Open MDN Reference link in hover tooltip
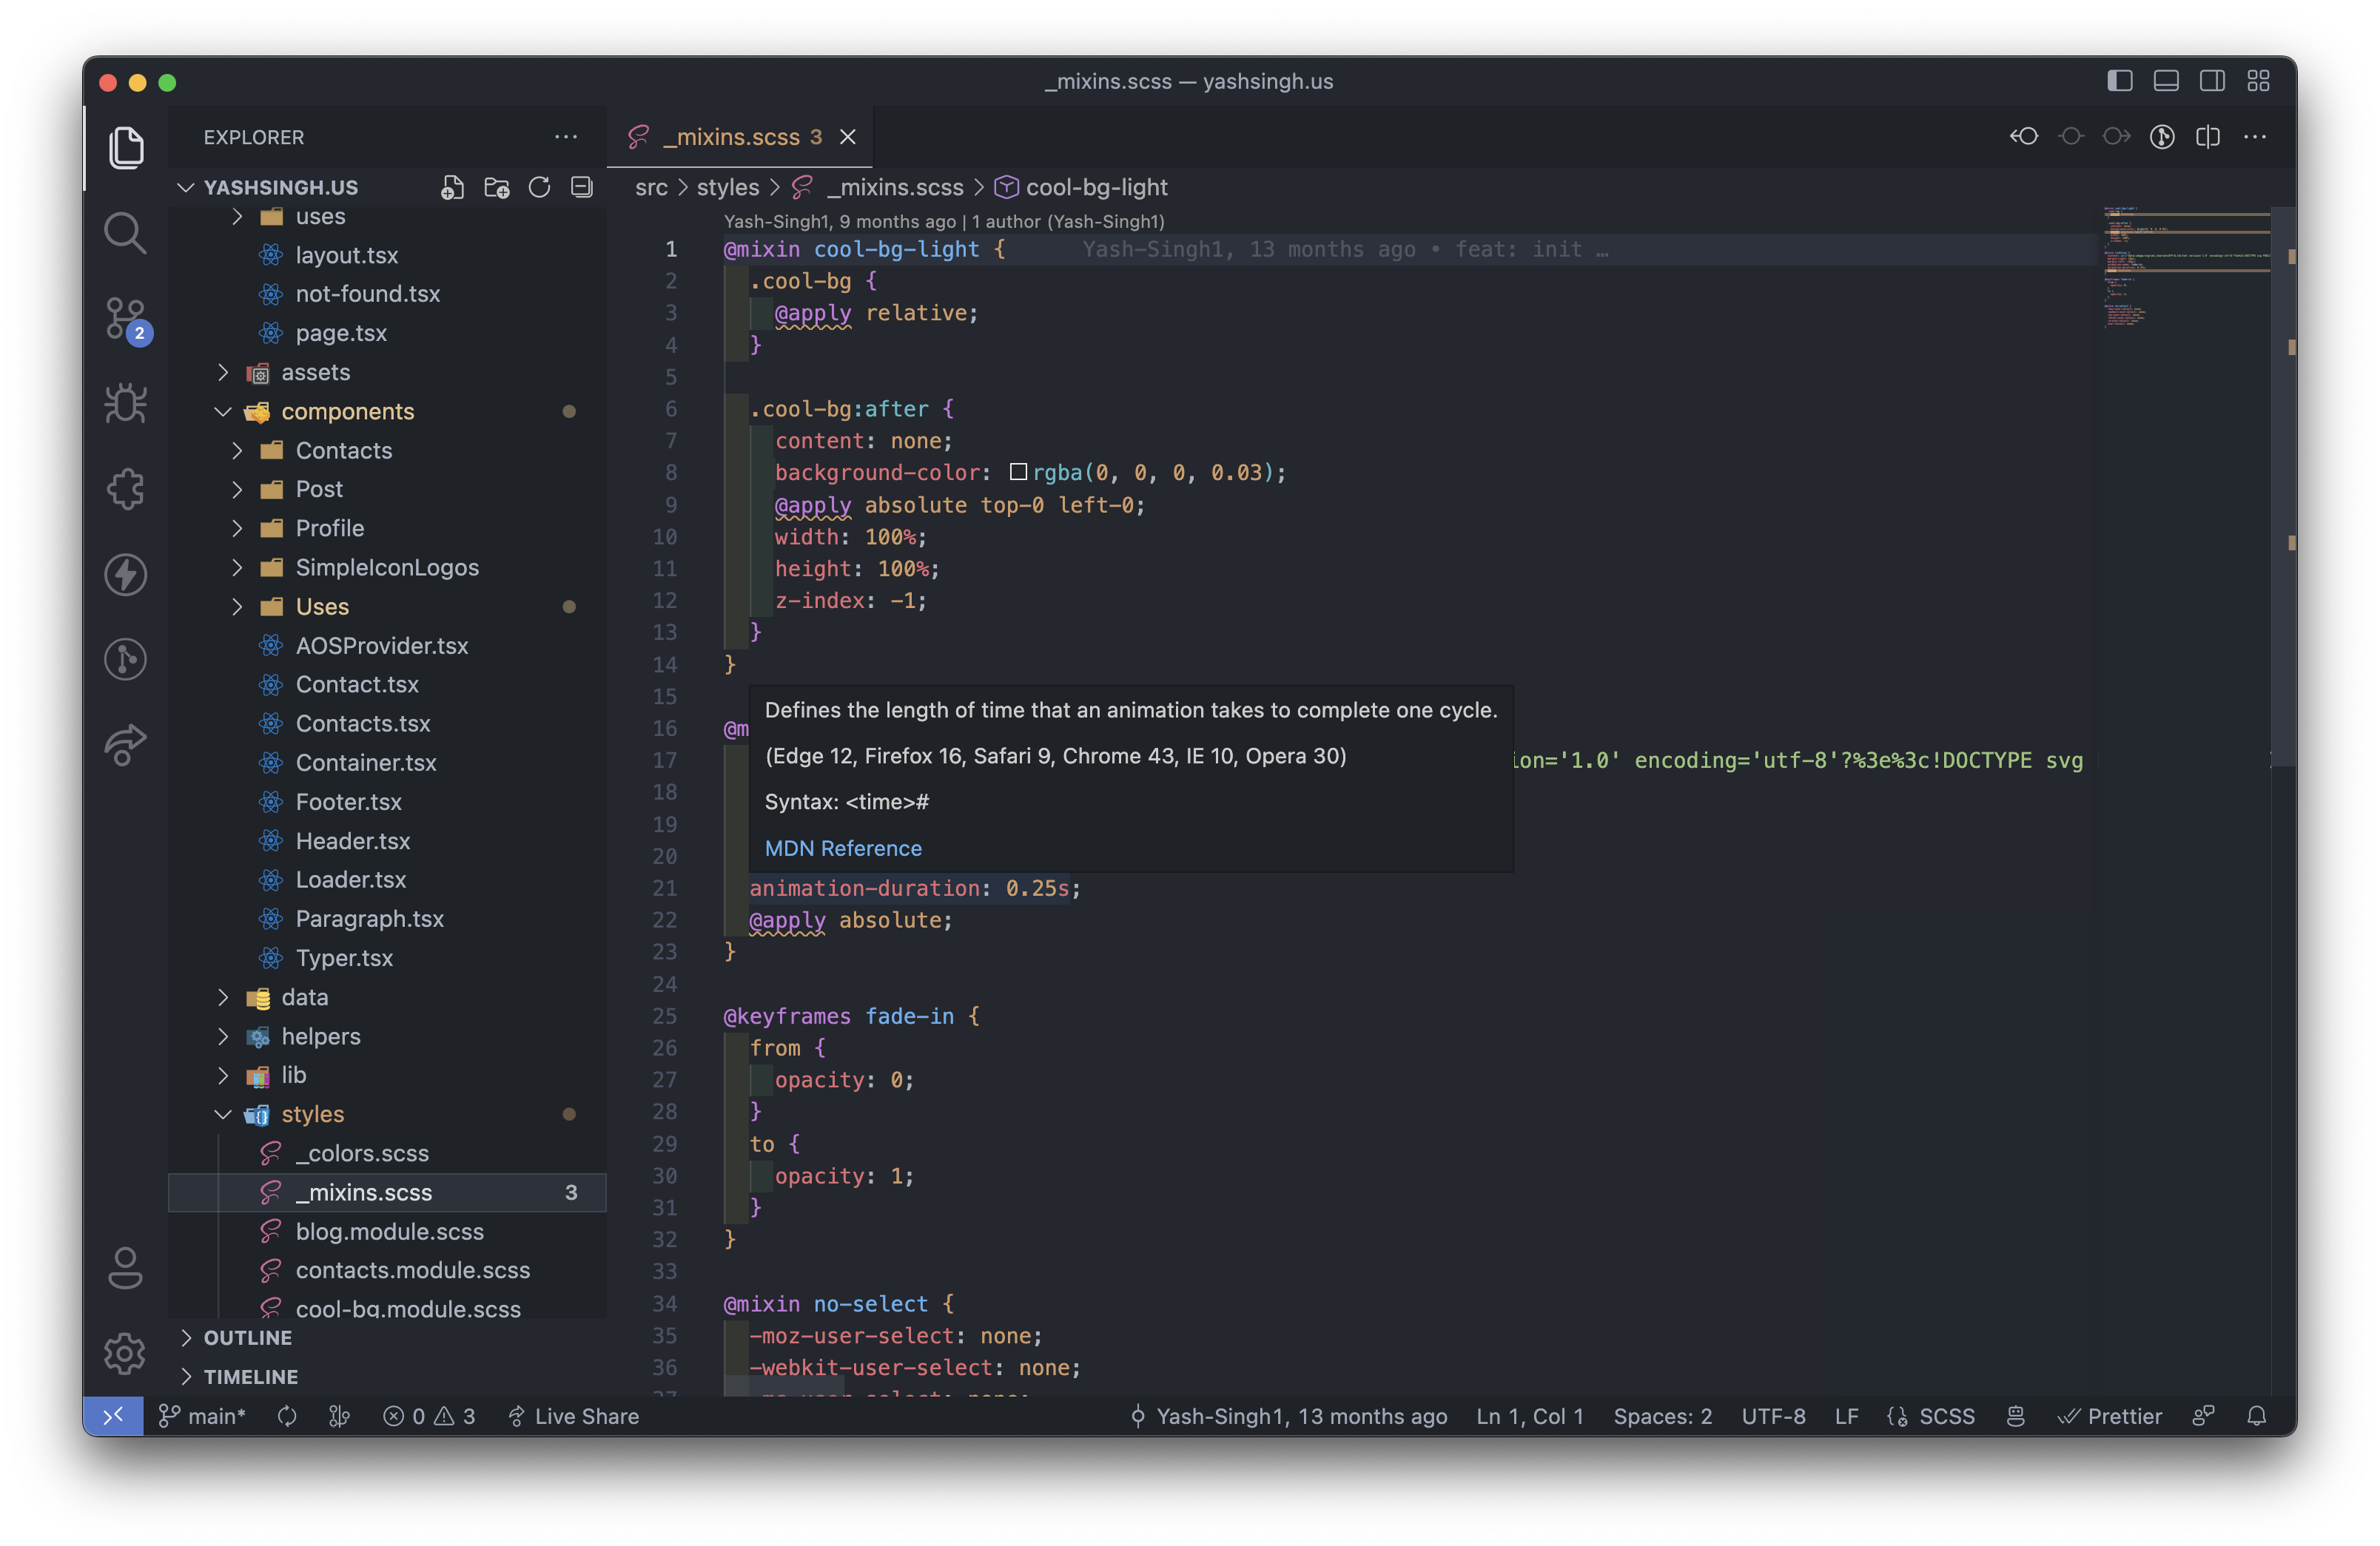Image resolution: width=2380 pixels, height=1546 pixels. coord(843,848)
